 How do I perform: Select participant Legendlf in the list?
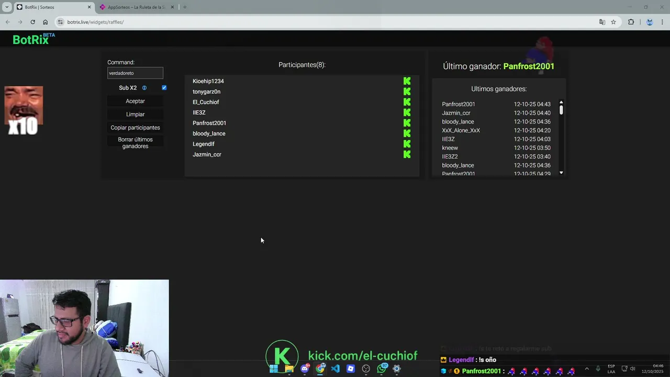pos(204,144)
